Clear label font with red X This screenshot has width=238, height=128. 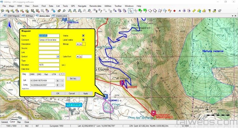[x=81, y=57]
